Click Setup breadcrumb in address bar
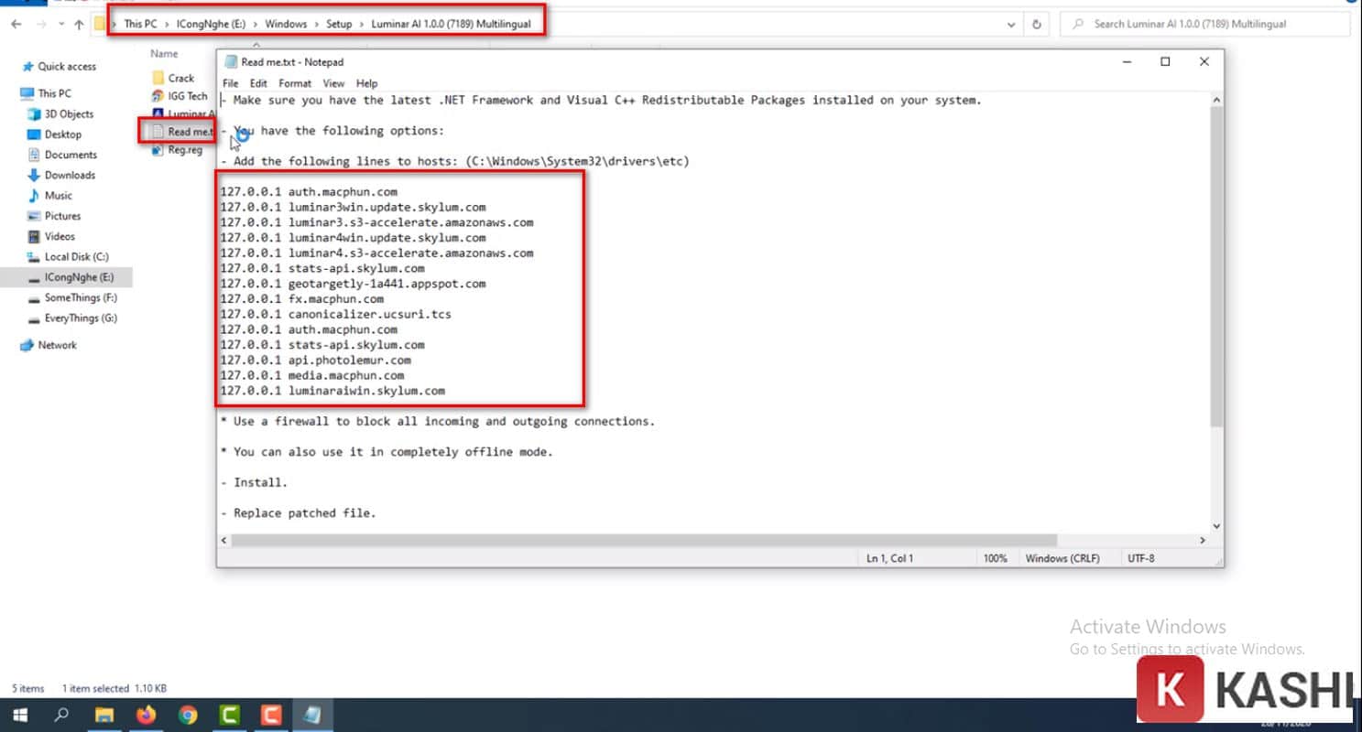1362x732 pixels. (339, 24)
